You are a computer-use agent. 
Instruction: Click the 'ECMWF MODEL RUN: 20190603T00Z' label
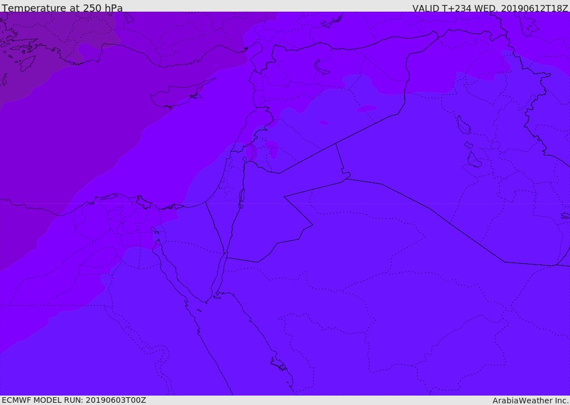(x=74, y=400)
